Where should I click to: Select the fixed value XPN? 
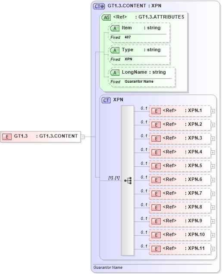point(128,59)
